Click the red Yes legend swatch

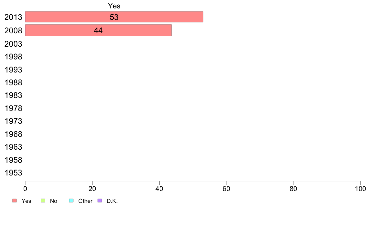pos(15,201)
